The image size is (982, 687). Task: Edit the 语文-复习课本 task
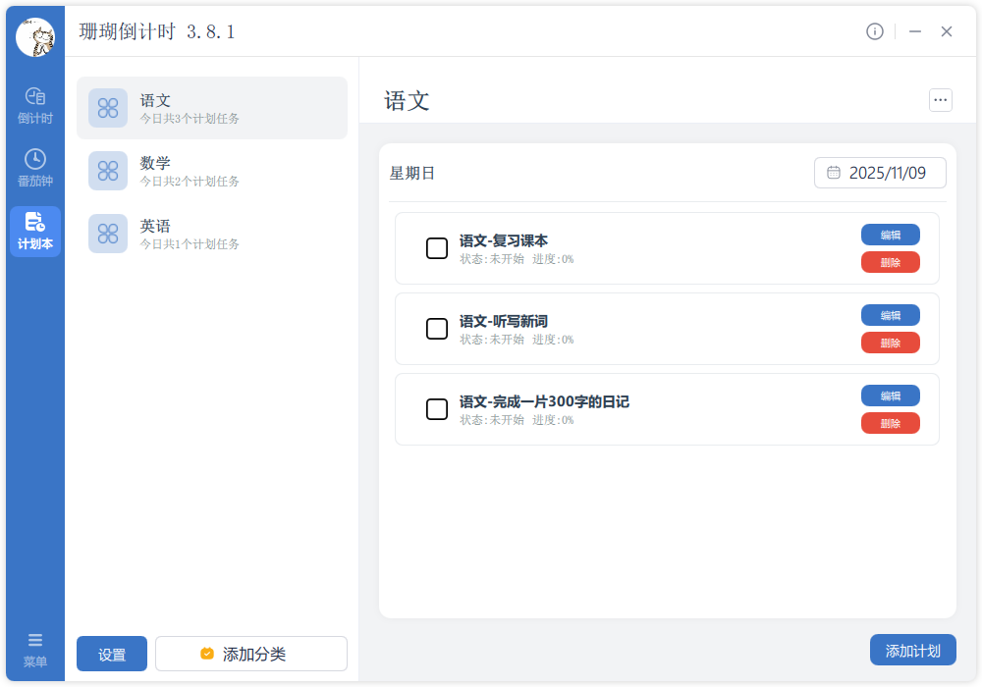[x=890, y=235]
